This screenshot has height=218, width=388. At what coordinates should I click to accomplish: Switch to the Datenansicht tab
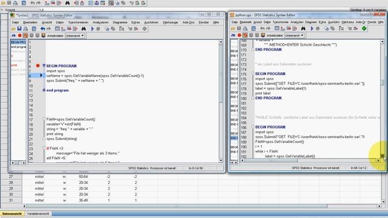click(12, 214)
